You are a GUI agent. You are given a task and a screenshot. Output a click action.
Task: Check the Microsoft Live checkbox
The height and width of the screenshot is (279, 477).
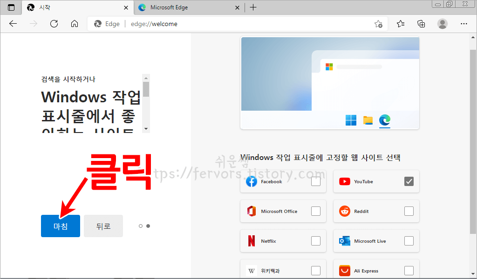[x=409, y=241]
